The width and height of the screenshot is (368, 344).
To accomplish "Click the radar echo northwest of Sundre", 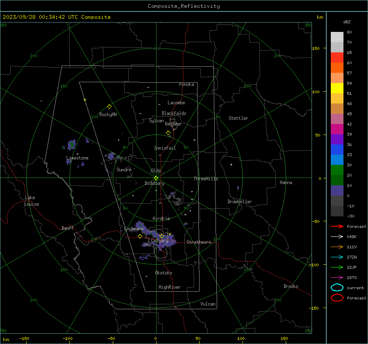I will [111, 156].
